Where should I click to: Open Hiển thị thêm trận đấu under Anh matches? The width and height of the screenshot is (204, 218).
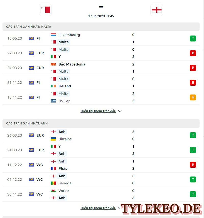click(x=98, y=208)
